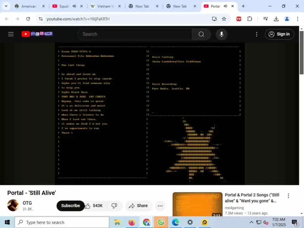This screenshot has height=228, width=304.
Task: Open the network status tray icon
Action: coord(259,222)
